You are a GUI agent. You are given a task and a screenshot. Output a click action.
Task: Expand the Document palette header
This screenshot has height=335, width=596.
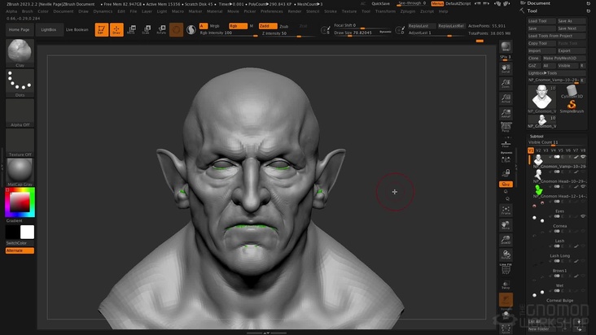(539, 3)
